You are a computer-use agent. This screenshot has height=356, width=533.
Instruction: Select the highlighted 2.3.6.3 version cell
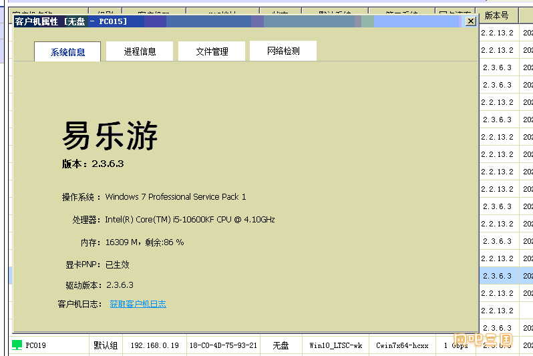pos(498,276)
